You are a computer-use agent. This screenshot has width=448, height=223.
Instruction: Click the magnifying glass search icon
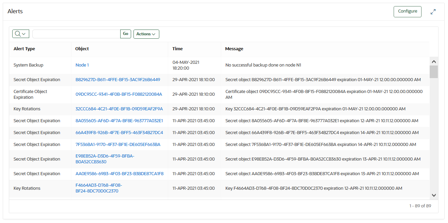pyautogui.click(x=17, y=34)
